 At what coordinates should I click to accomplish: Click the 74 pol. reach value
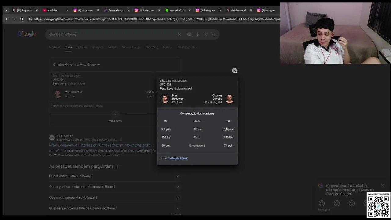(x=228, y=145)
